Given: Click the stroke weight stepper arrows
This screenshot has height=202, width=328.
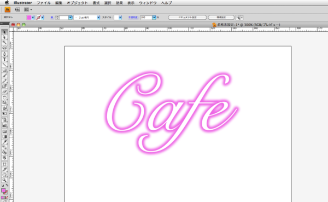Looking at the screenshot, I should tap(57, 18).
